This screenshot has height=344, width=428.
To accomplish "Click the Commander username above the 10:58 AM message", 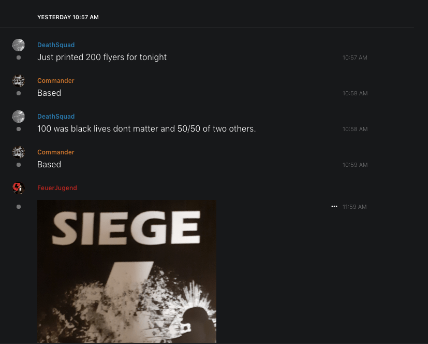I will coord(56,81).
